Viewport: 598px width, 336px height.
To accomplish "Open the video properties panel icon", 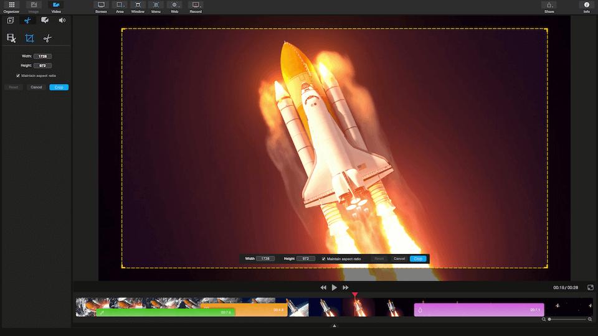I will (x=11, y=20).
